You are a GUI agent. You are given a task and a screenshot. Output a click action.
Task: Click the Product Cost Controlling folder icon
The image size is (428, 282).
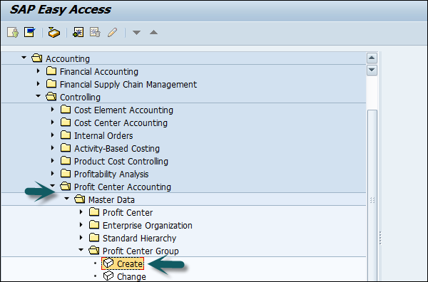coord(66,161)
